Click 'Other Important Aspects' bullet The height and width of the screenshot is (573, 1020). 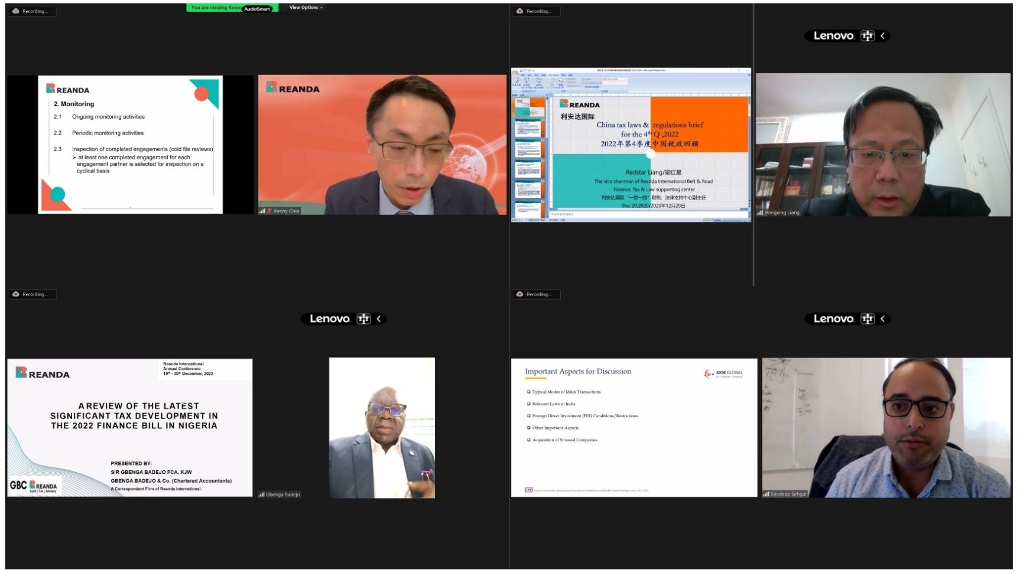556,428
